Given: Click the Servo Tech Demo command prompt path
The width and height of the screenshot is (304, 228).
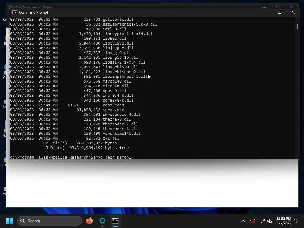Looking at the screenshot, I should pyautogui.click(x=69, y=157).
